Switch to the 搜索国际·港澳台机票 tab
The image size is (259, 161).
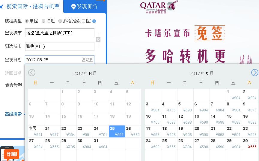coord(33,7)
